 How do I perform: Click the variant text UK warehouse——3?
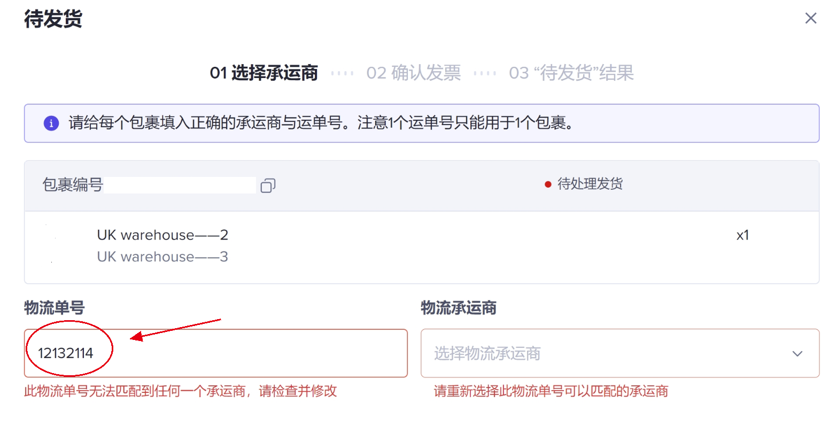[x=162, y=257]
